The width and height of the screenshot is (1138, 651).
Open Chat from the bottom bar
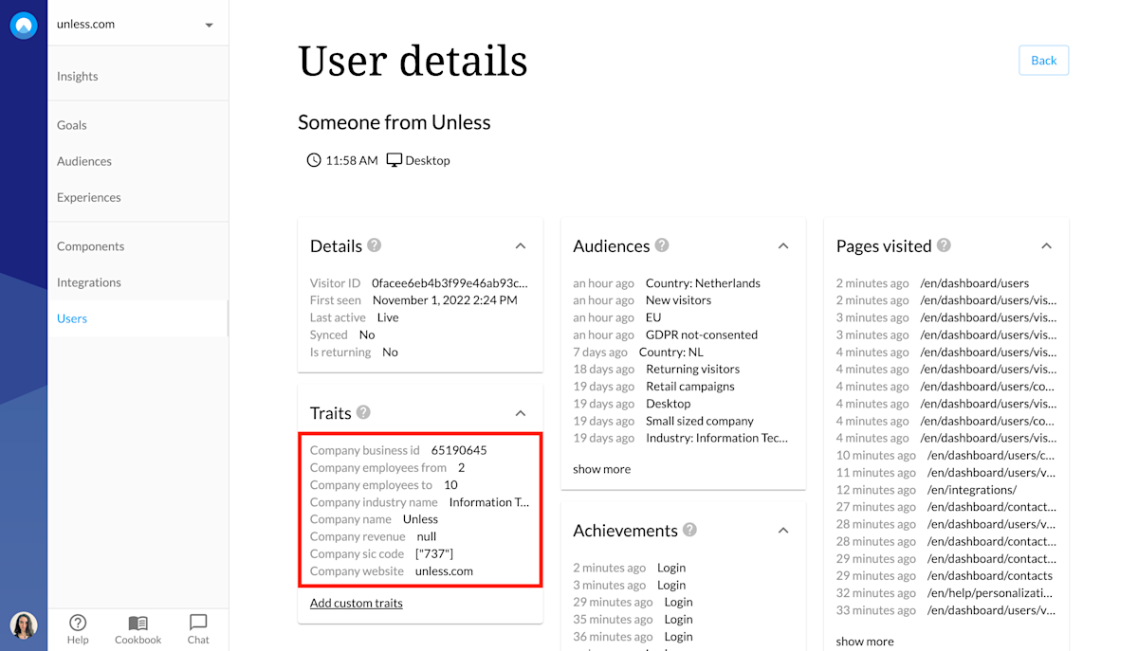click(198, 629)
